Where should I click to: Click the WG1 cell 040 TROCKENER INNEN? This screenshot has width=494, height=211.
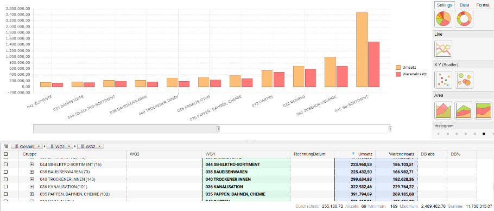point(246,179)
